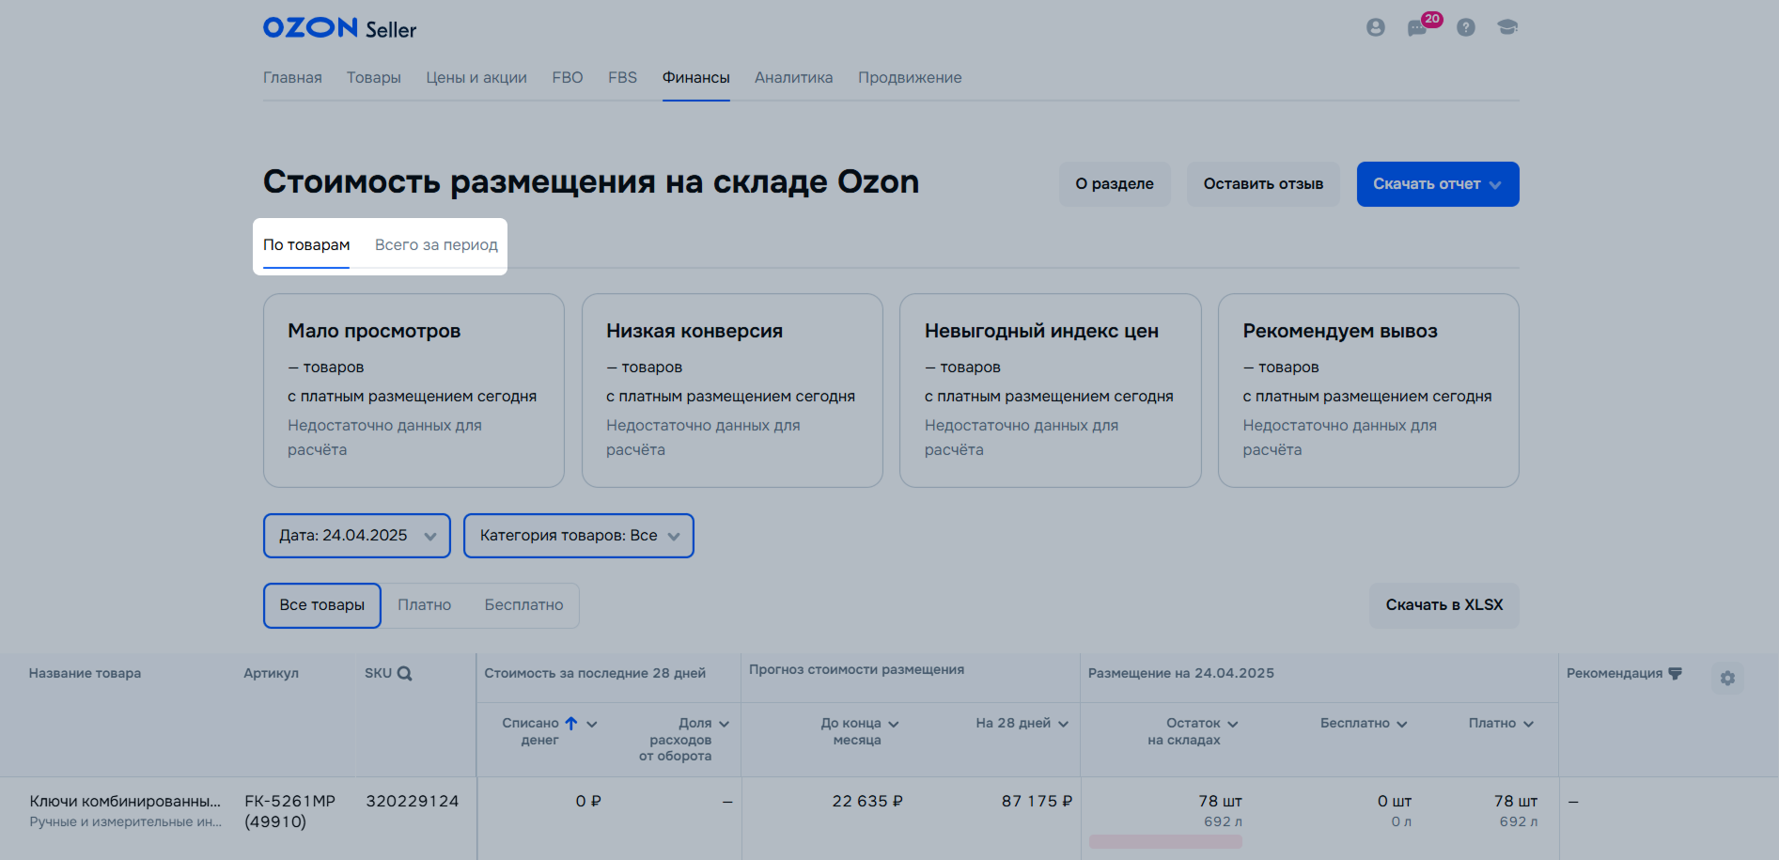Open Низкая конверсия card
The width and height of the screenshot is (1779, 860).
732,390
